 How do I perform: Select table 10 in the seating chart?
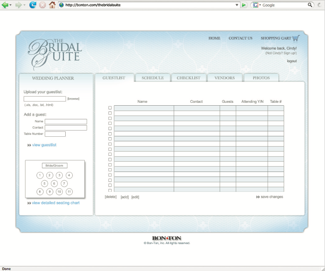(x=59, y=191)
